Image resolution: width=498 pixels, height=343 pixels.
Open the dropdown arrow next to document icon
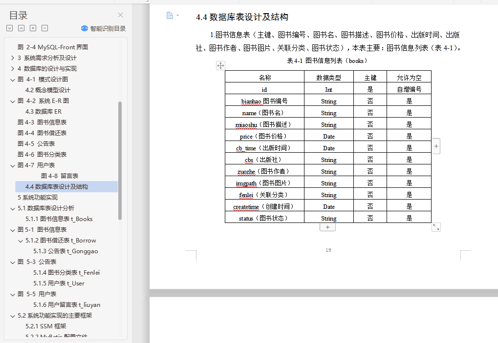click(177, 15)
